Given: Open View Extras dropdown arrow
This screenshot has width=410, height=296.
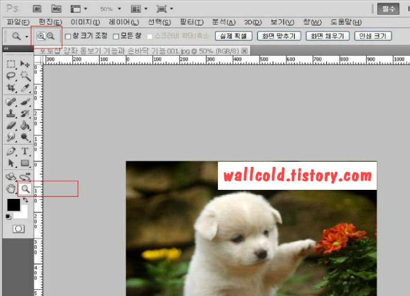Looking at the screenshot, I should [x=86, y=9].
